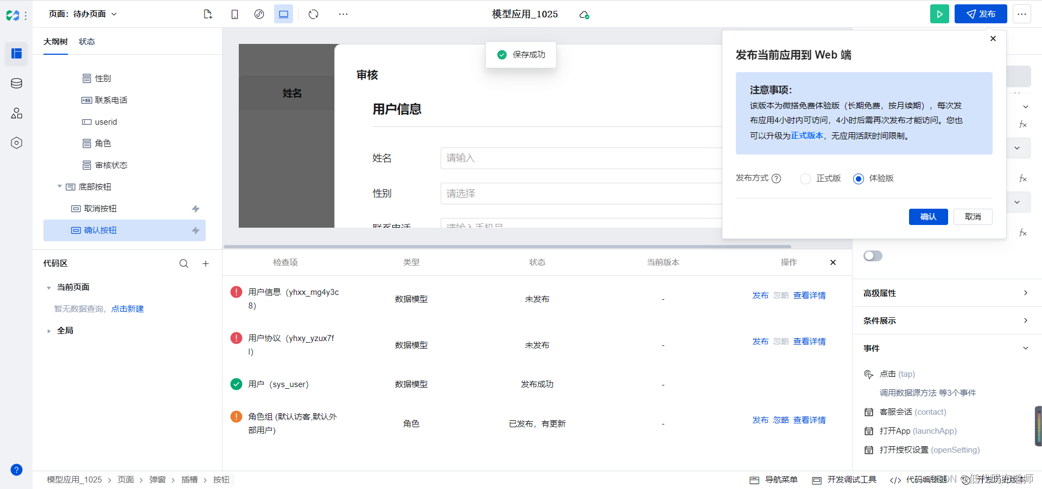Collapse the 当前页面 code section
Image resolution: width=1042 pixels, height=489 pixels.
point(49,288)
